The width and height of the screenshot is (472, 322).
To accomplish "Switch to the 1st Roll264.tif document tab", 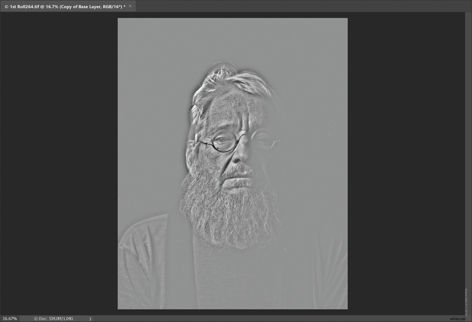I will [65, 6].
